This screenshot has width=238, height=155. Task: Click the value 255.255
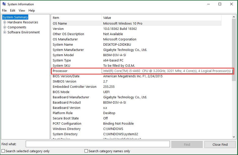(109, 87)
